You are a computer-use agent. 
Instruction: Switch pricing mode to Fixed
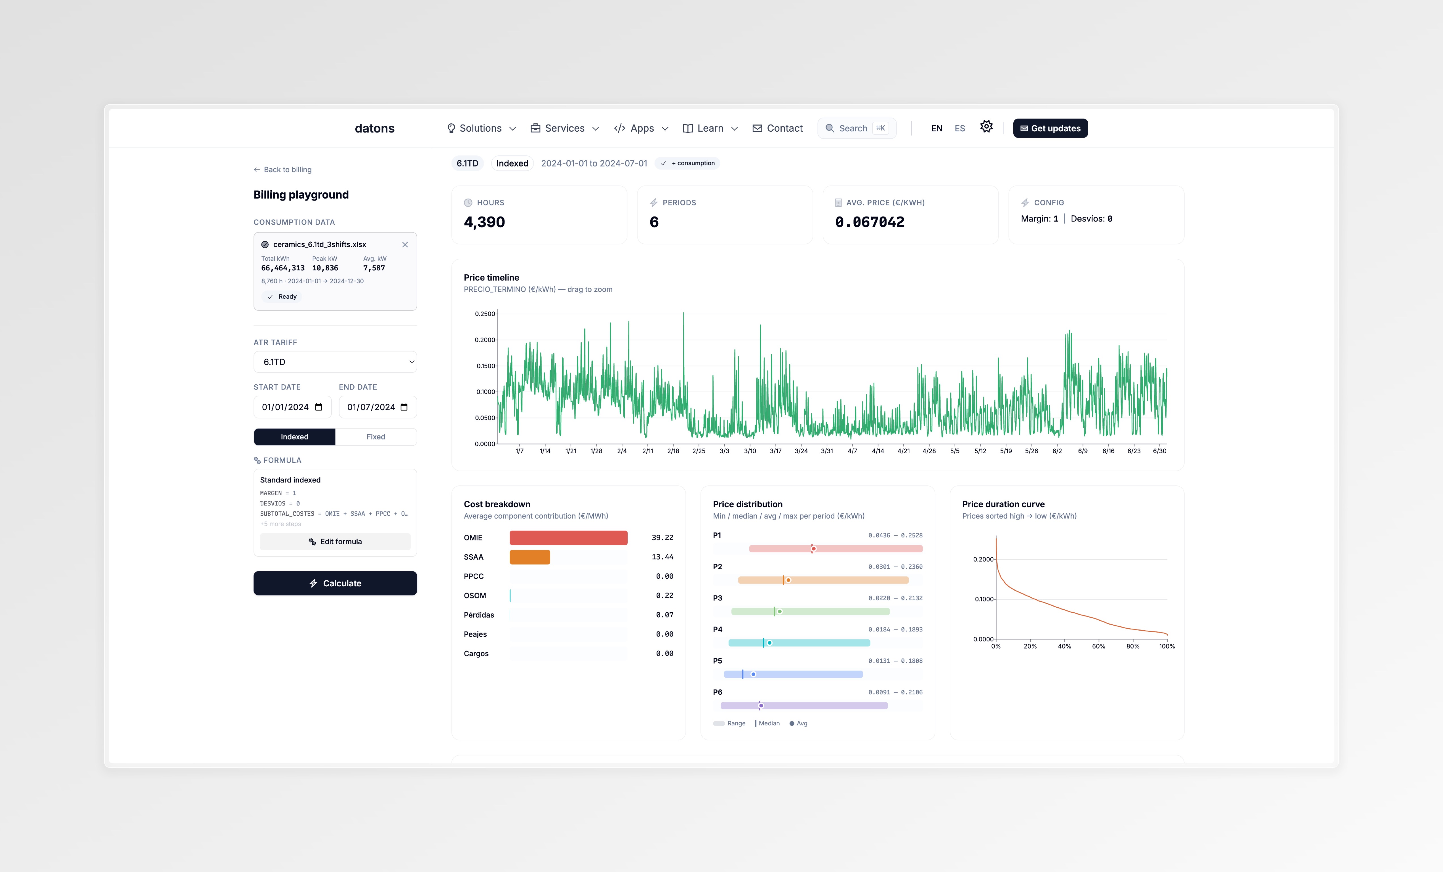375,436
